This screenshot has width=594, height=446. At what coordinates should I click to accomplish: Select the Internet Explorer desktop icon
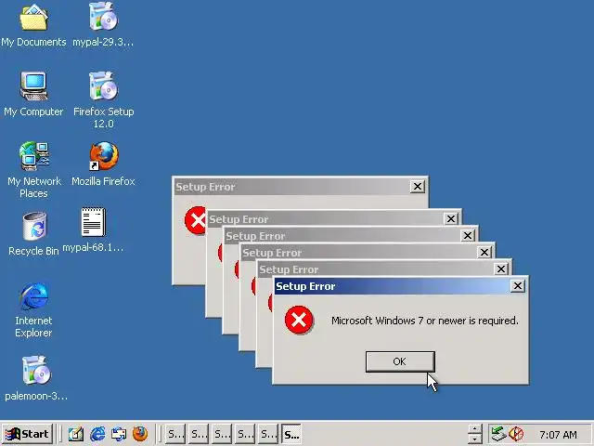tap(34, 295)
